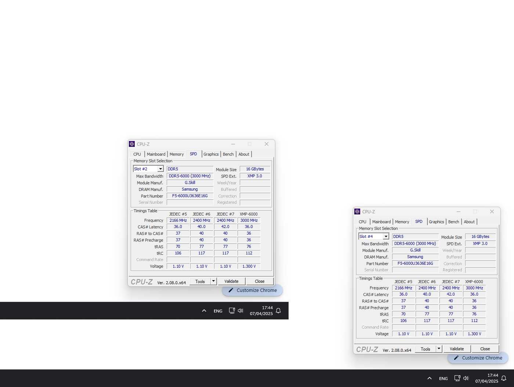The image size is (514, 387).
Task: Click Max Bandwidth value DDR5-6000 in Slot #2 window
Action: click(190, 176)
